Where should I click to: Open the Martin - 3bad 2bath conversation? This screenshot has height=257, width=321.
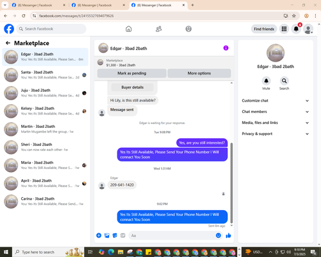click(45, 129)
